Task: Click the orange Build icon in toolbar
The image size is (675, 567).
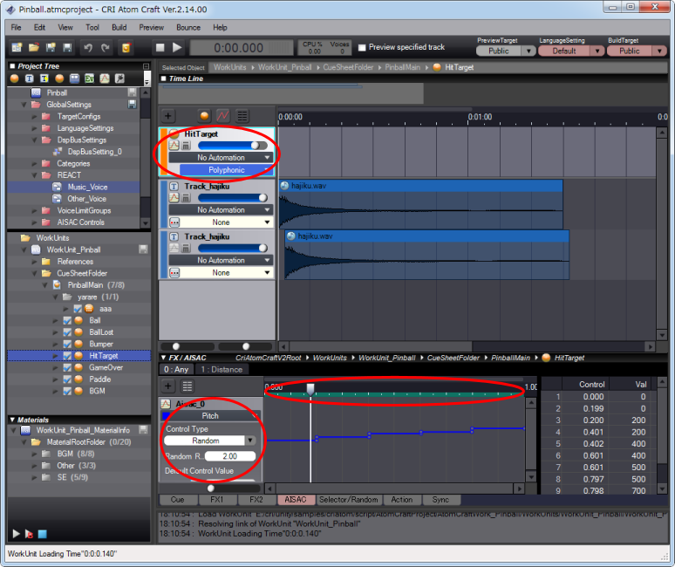Action: click(x=126, y=48)
